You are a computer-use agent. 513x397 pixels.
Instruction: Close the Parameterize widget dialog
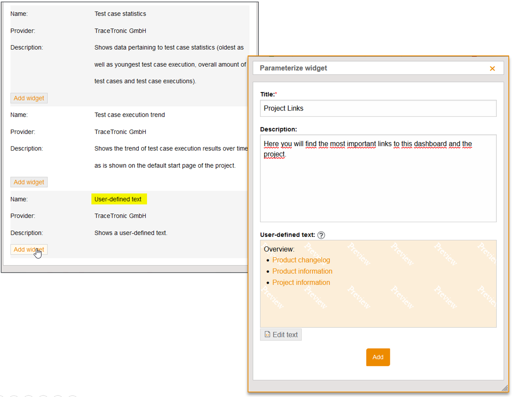click(493, 68)
